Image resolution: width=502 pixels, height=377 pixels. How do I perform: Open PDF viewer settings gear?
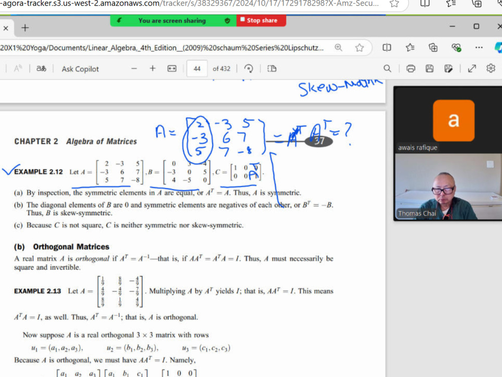click(x=491, y=68)
